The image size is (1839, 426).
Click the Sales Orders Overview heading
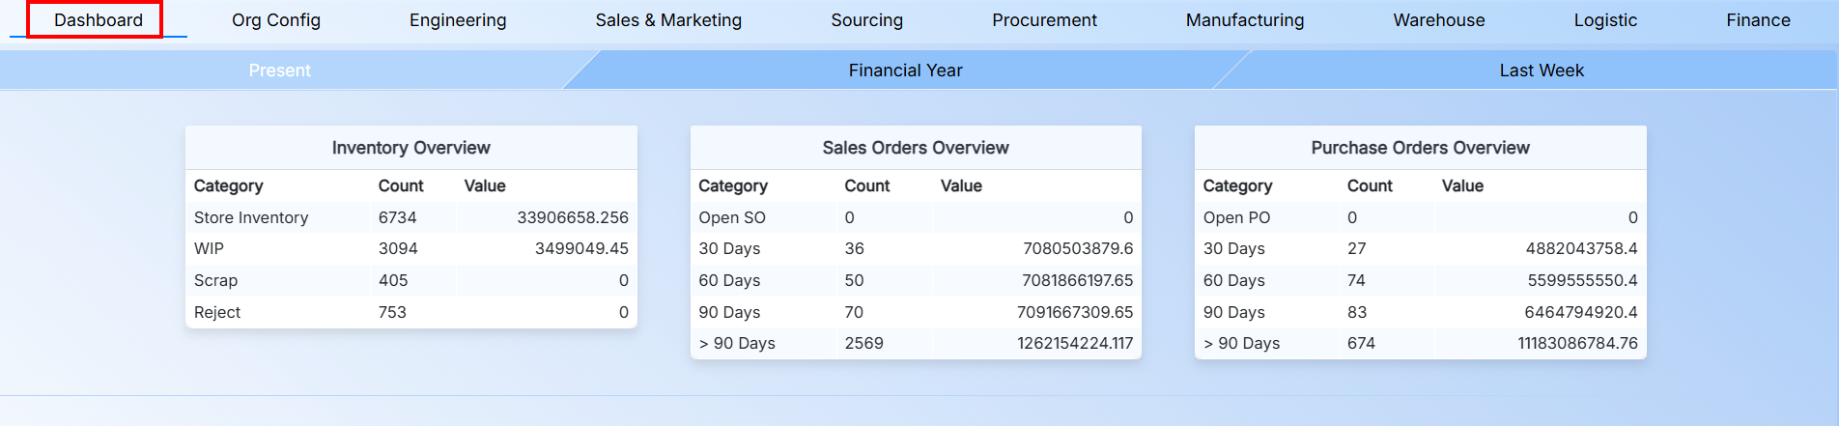click(x=916, y=148)
